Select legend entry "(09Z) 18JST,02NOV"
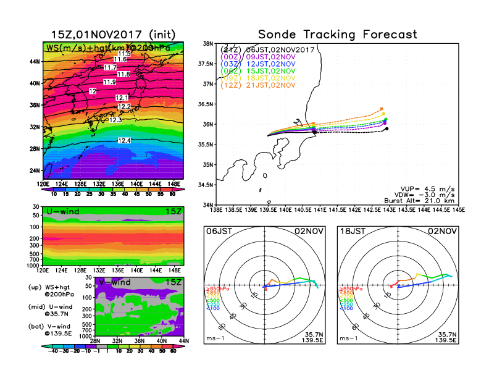The image size is (489, 378). pos(258,78)
